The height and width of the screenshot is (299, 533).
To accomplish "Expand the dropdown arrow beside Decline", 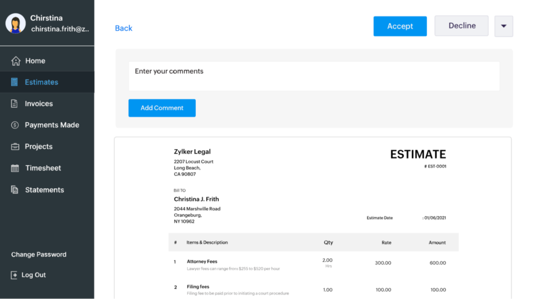I will coord(504,26).
